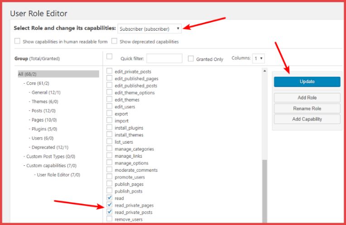Select the Plugins (5/0) group

pyautogui.click(x=44, y=129)
